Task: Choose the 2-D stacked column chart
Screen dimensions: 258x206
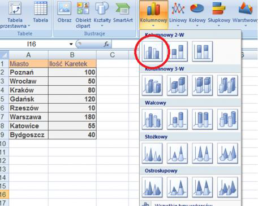Action: pyautogui.click(x=177, y=51)
